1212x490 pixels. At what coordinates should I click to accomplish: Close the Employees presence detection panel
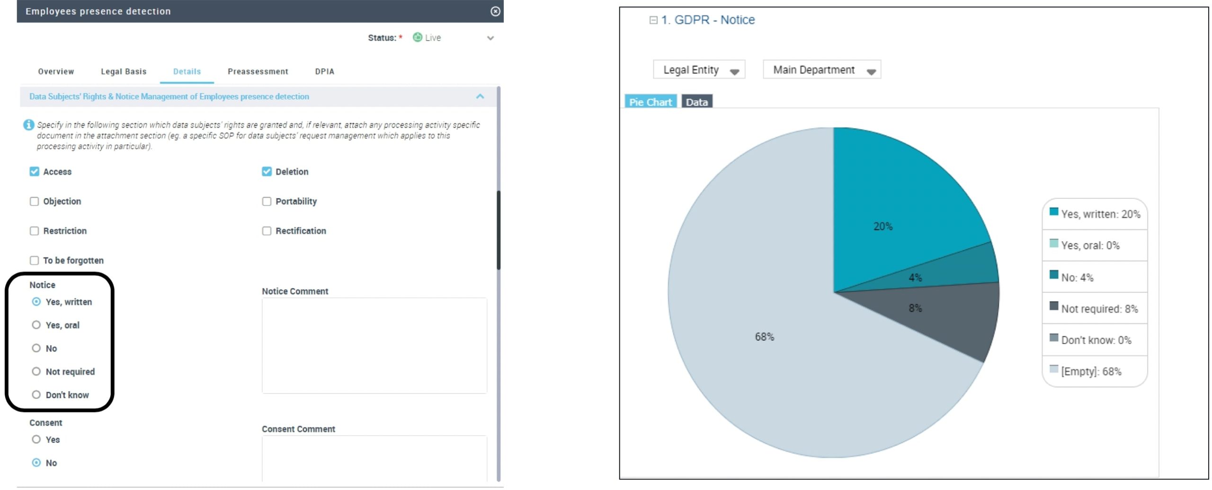(495, 11)
